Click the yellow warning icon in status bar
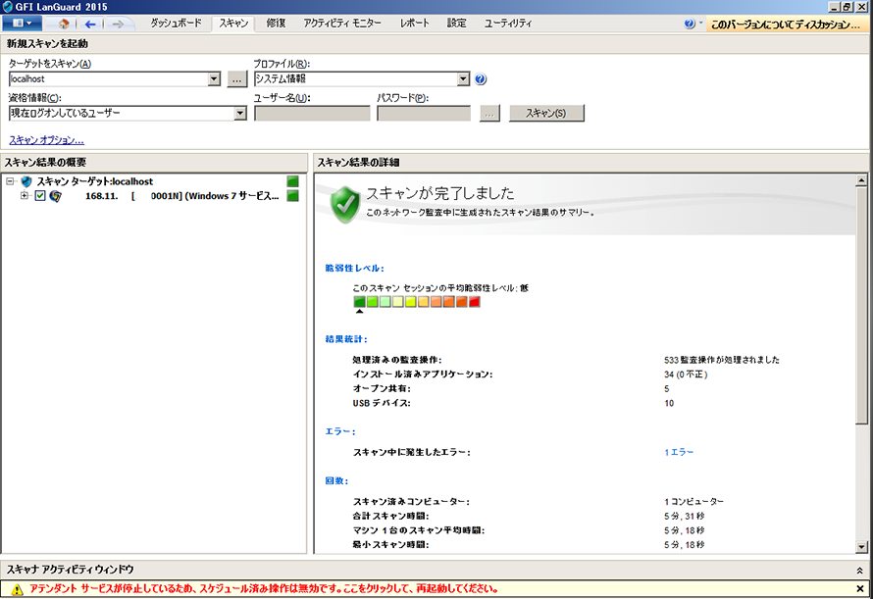 coord(17,589)
